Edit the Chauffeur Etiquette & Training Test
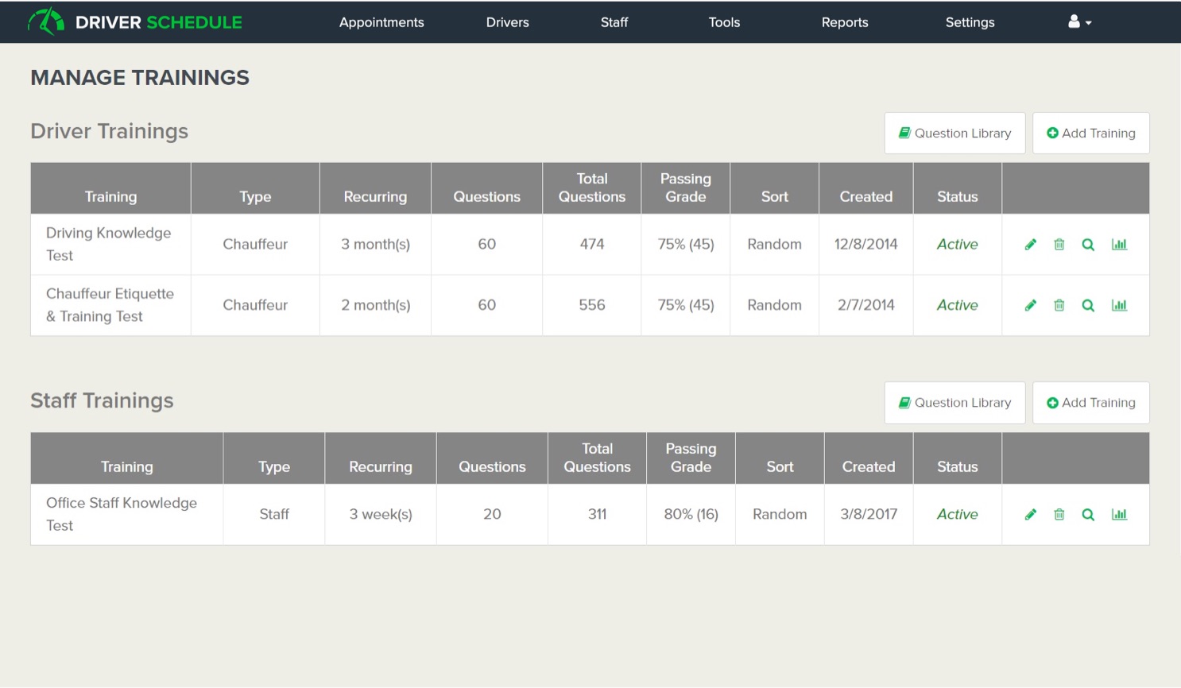Screen dimensions: 1181x688 1030,305
